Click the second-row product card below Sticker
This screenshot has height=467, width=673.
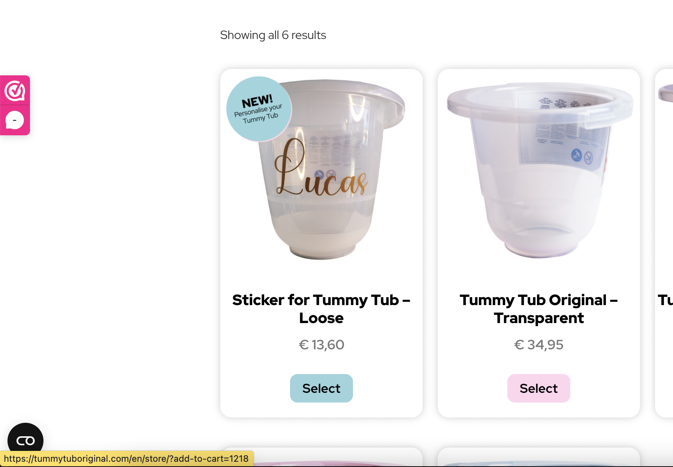[x=322, y=457]
